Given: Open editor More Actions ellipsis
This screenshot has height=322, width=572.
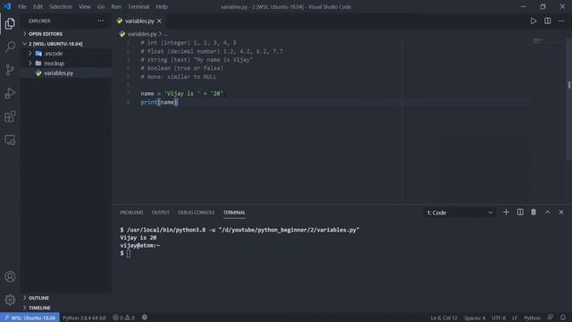Looking at the screenshot, I should (x=561, y=21).
